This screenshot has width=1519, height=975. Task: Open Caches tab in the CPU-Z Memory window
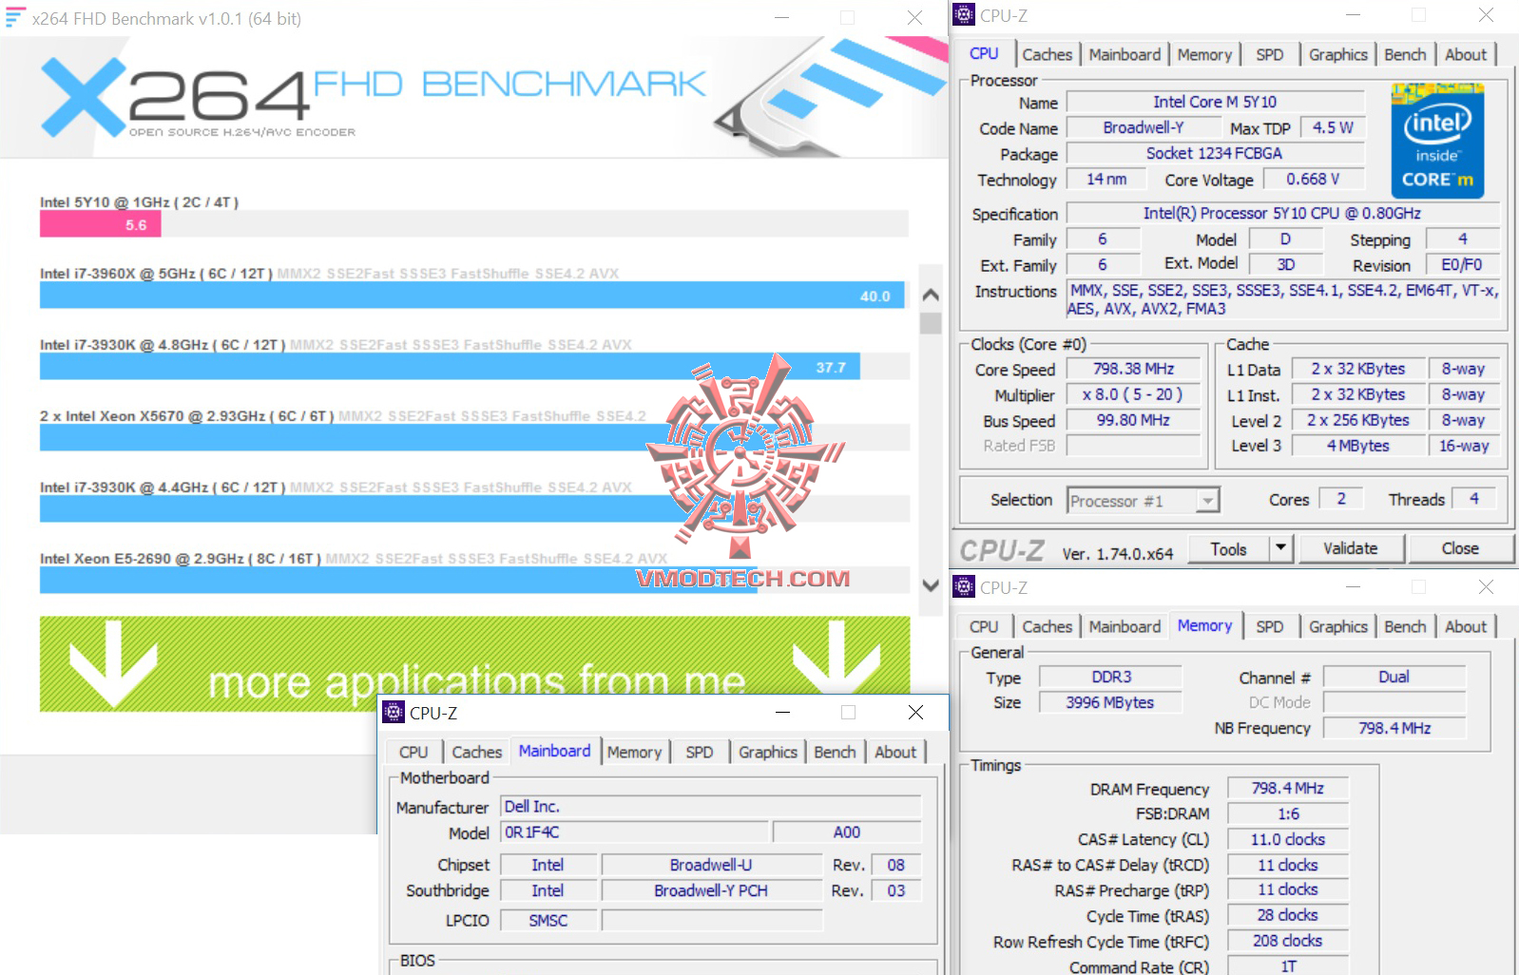pos(1047,627)
